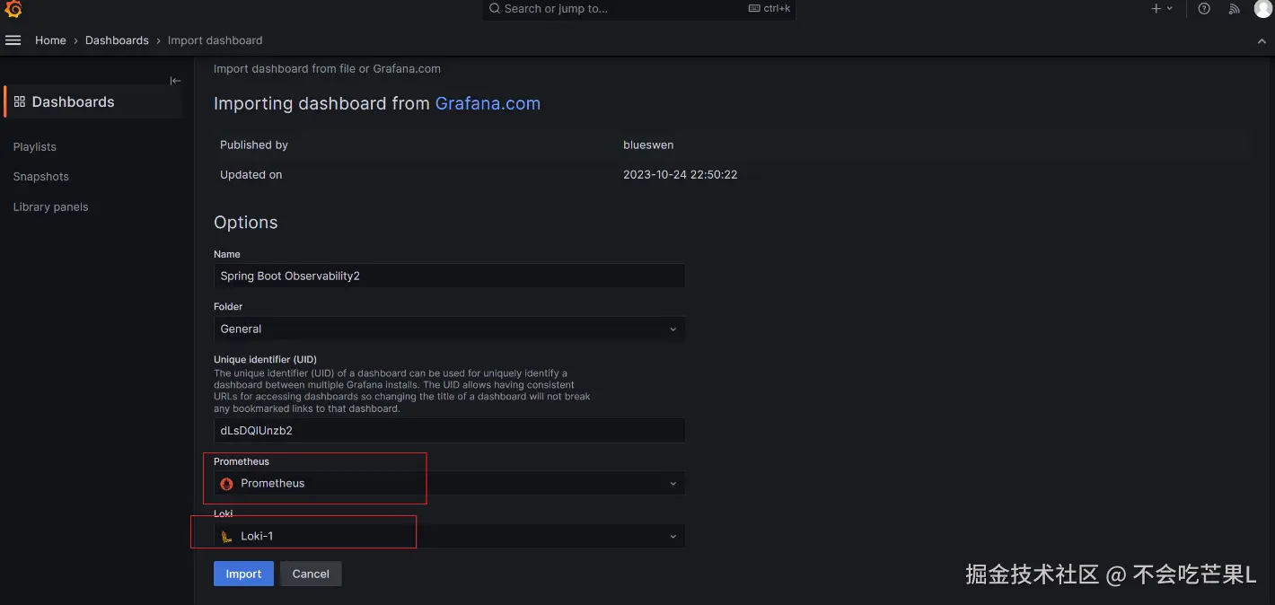Click the Dashboards grid icon in sidebar

click(x=20, y=101)
